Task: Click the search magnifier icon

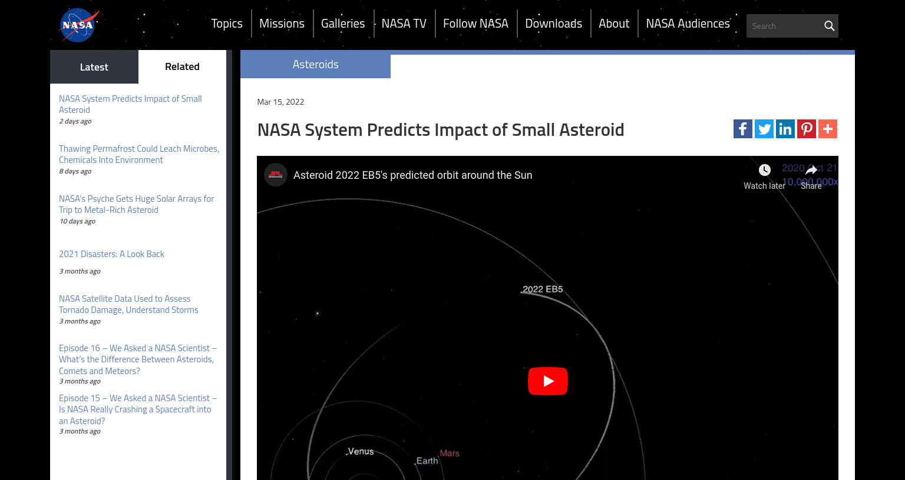Action: 829,26
